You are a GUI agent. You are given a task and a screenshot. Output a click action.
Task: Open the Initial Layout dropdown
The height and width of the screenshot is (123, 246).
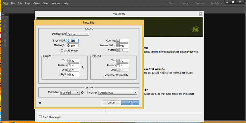[x=78, y=34]
